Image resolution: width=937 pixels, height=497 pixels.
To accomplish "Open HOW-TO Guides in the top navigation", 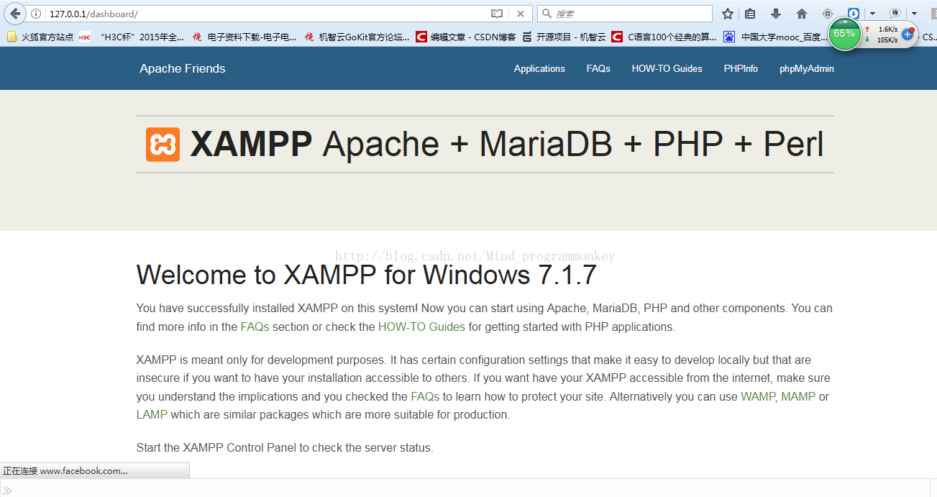I will pos(667,68).
